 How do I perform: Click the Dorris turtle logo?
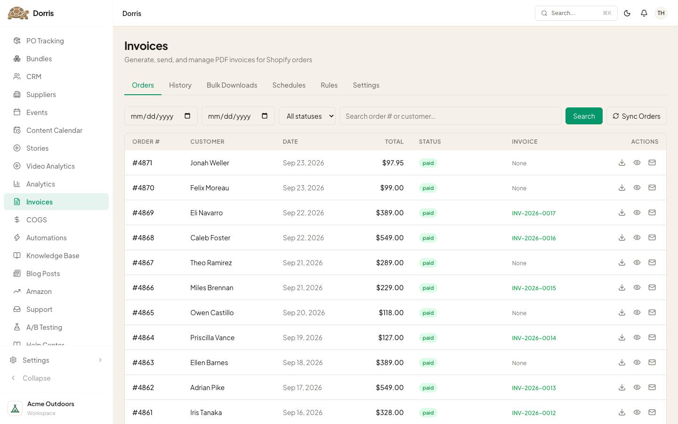point(18,13)
